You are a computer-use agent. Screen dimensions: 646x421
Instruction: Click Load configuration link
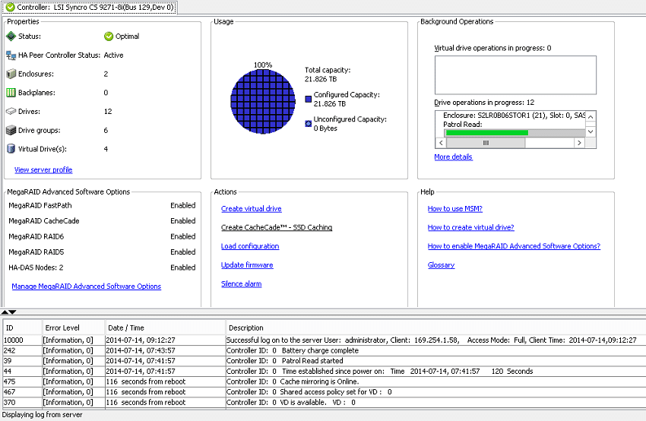(x=250, y=246)
